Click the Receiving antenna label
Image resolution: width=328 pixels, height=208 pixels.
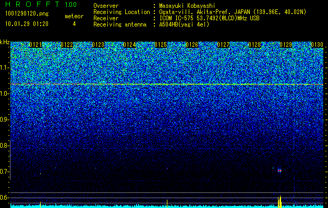pos(120,24)
